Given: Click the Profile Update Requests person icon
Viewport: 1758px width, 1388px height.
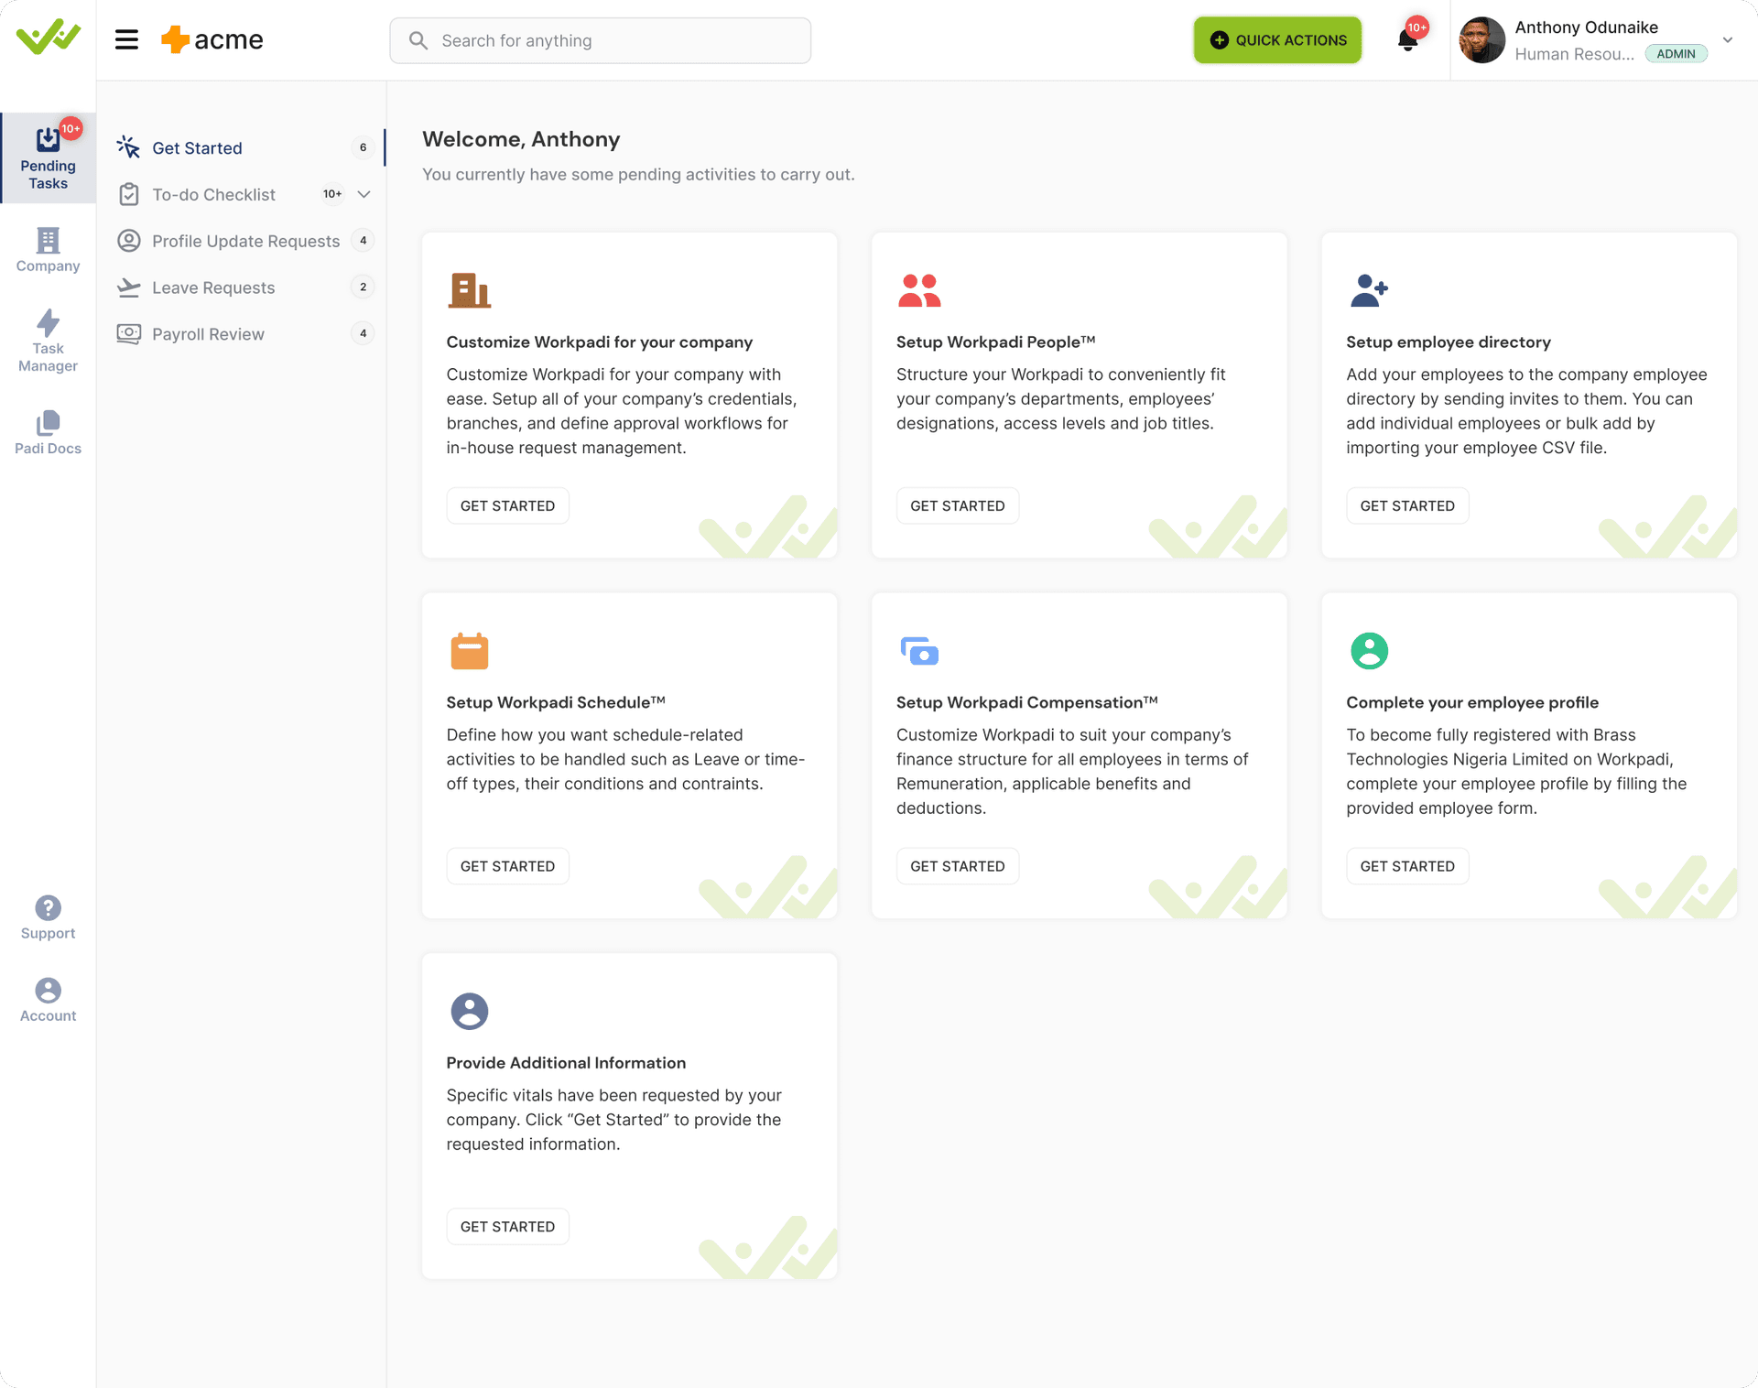Looking at the screenshot, I should tap(129, 241).
